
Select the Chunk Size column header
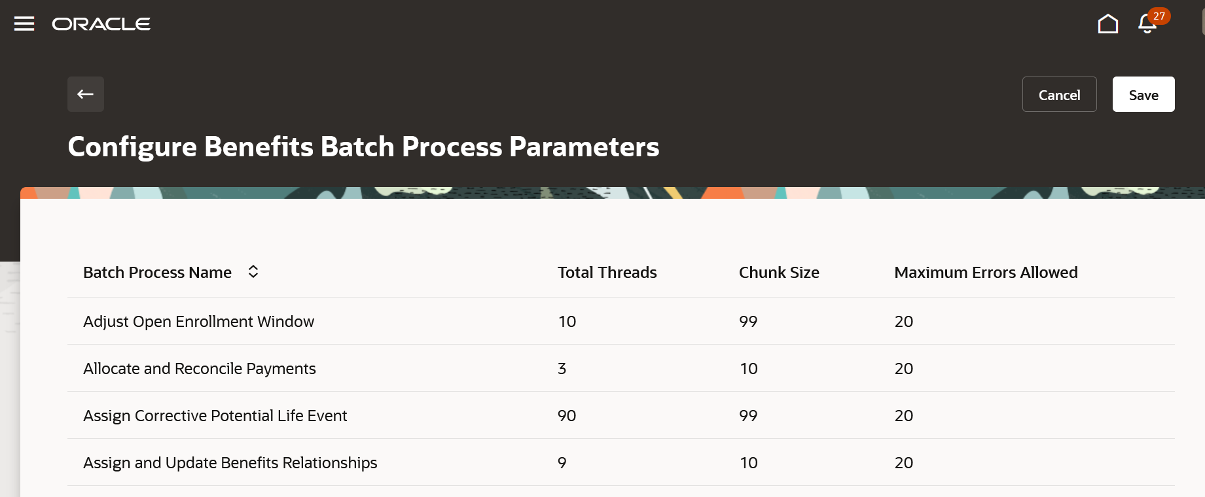coord(779,273)
